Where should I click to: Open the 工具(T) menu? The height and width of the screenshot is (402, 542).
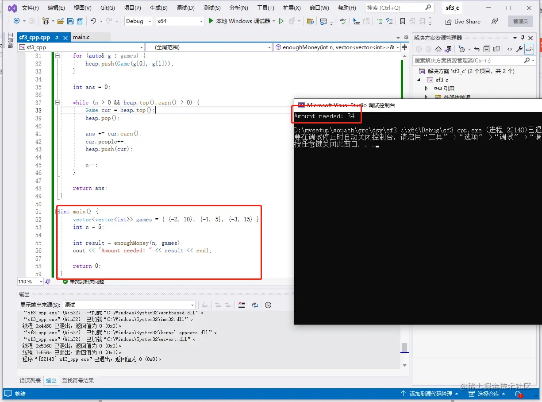[265, 8]
